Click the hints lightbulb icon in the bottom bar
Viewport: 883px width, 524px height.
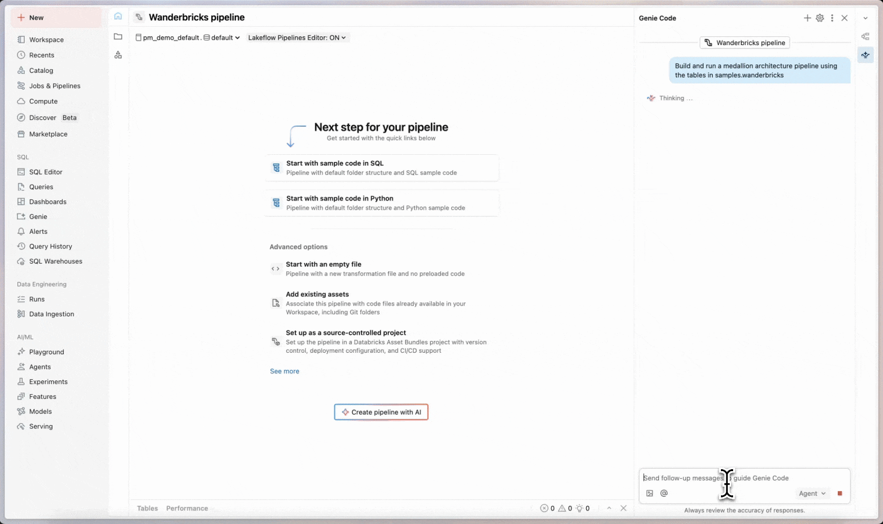[x=579, y=508]
